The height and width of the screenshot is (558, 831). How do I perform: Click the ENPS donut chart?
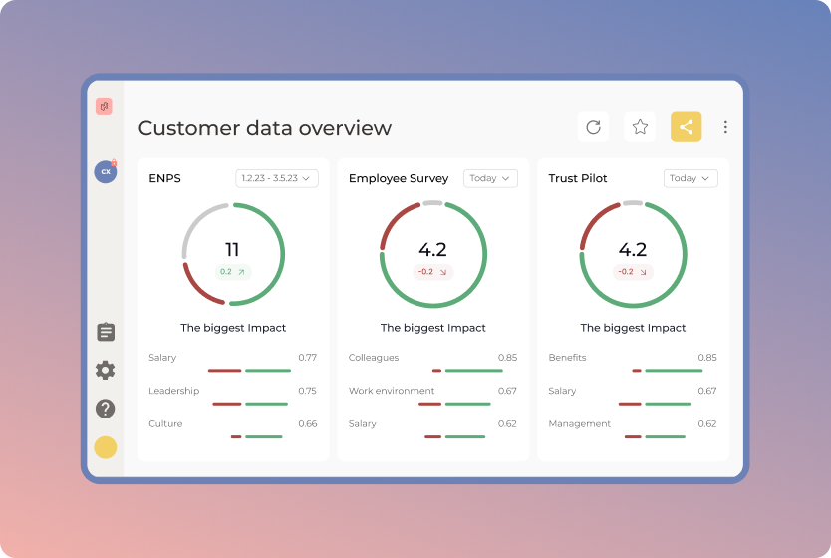point(233,254)
